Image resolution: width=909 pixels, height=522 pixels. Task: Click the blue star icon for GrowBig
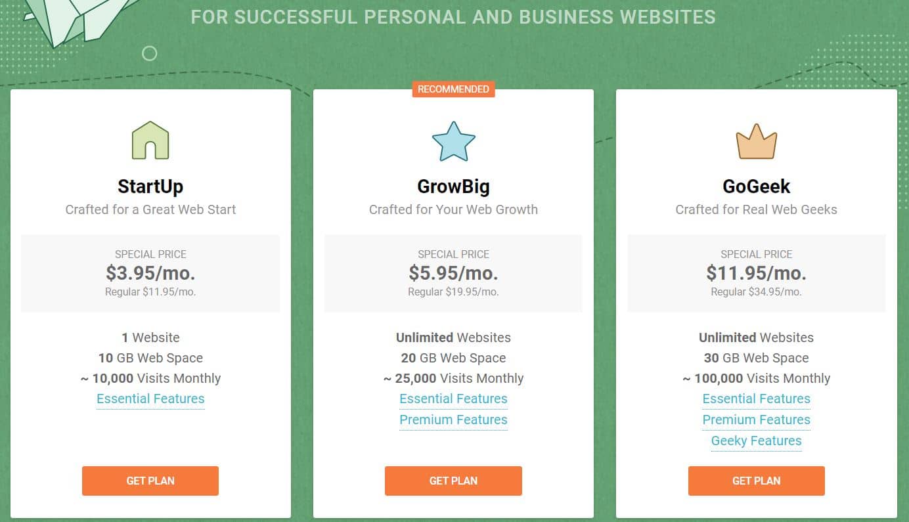point(453,141)
